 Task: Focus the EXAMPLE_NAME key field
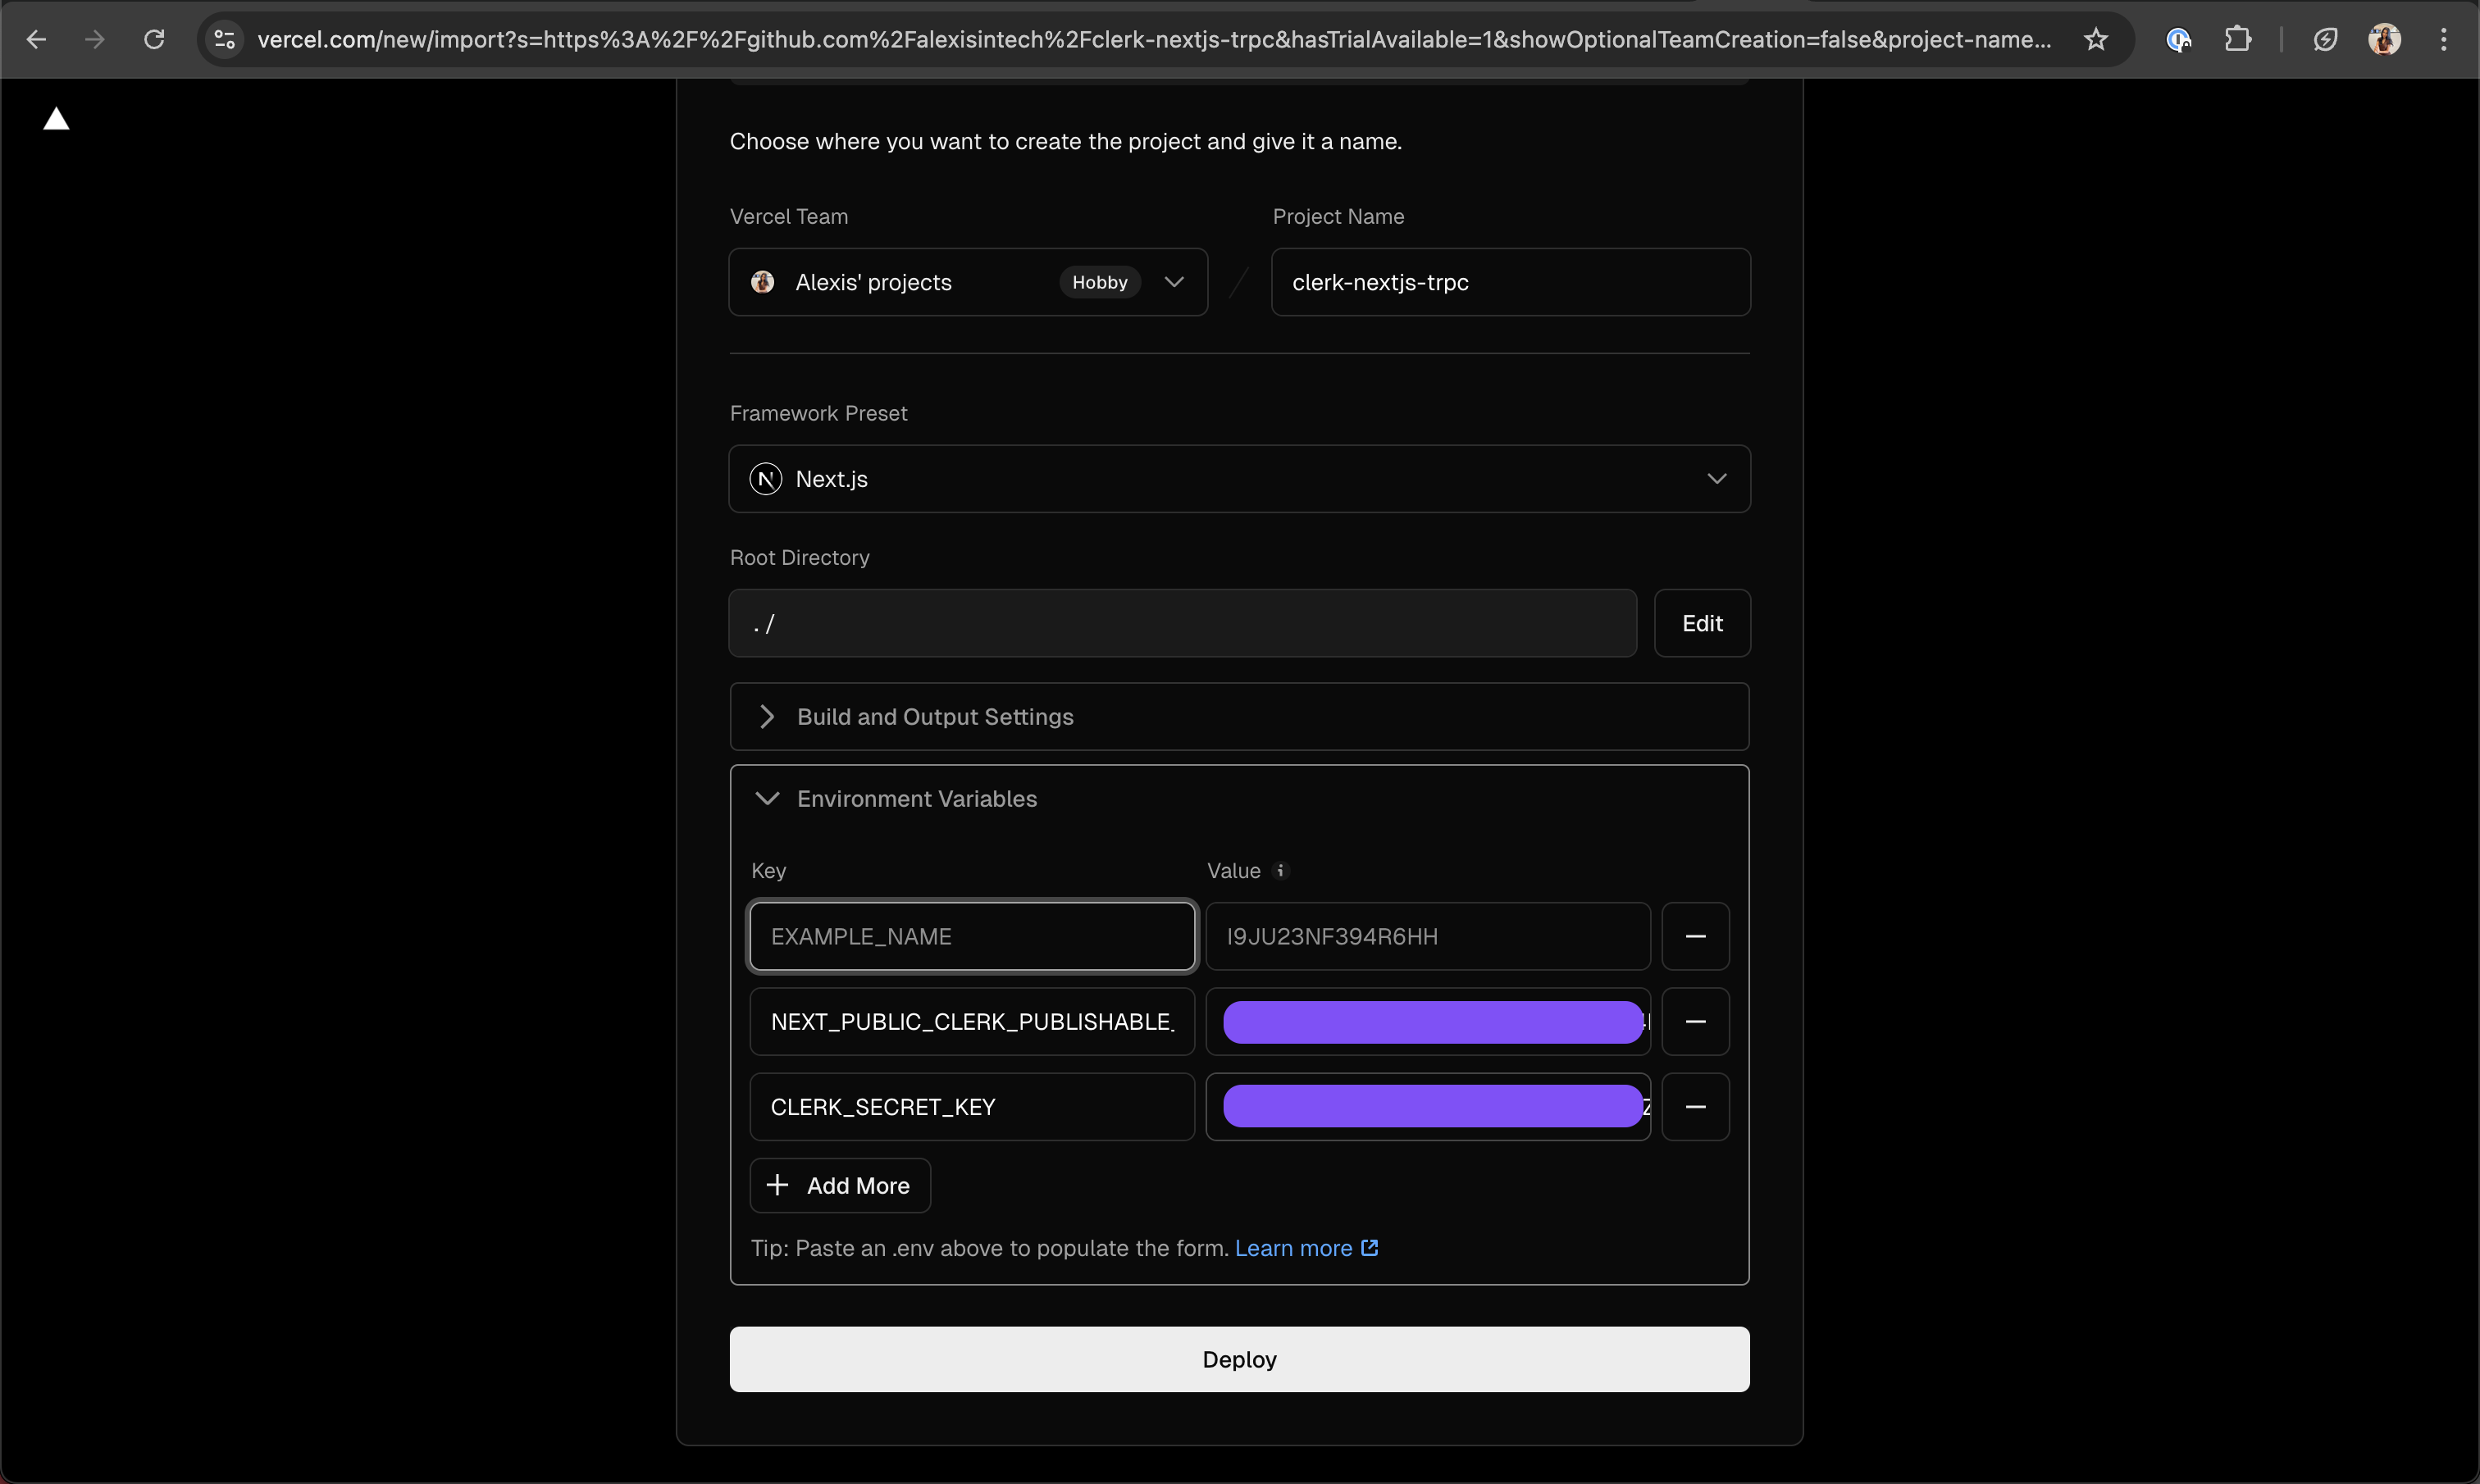972,936
